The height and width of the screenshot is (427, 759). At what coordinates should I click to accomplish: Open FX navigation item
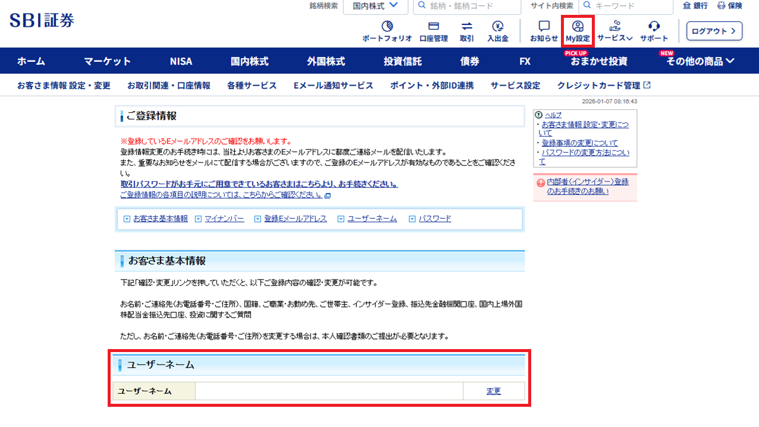pyautogui.click(x=525, y=61)
